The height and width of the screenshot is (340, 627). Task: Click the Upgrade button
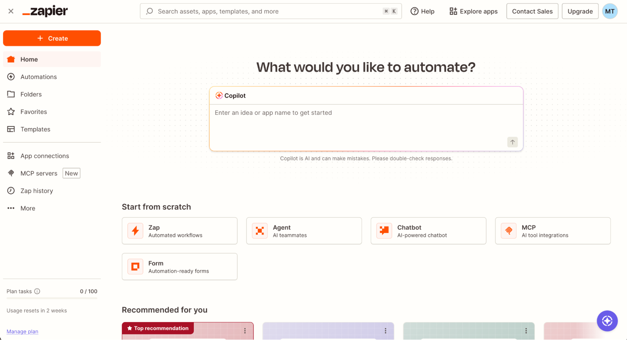click(x=580, y=11)
